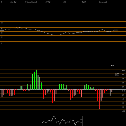Click MR axis label -80
This screenshot has height=126, width=126.
(x=123, y=107)
